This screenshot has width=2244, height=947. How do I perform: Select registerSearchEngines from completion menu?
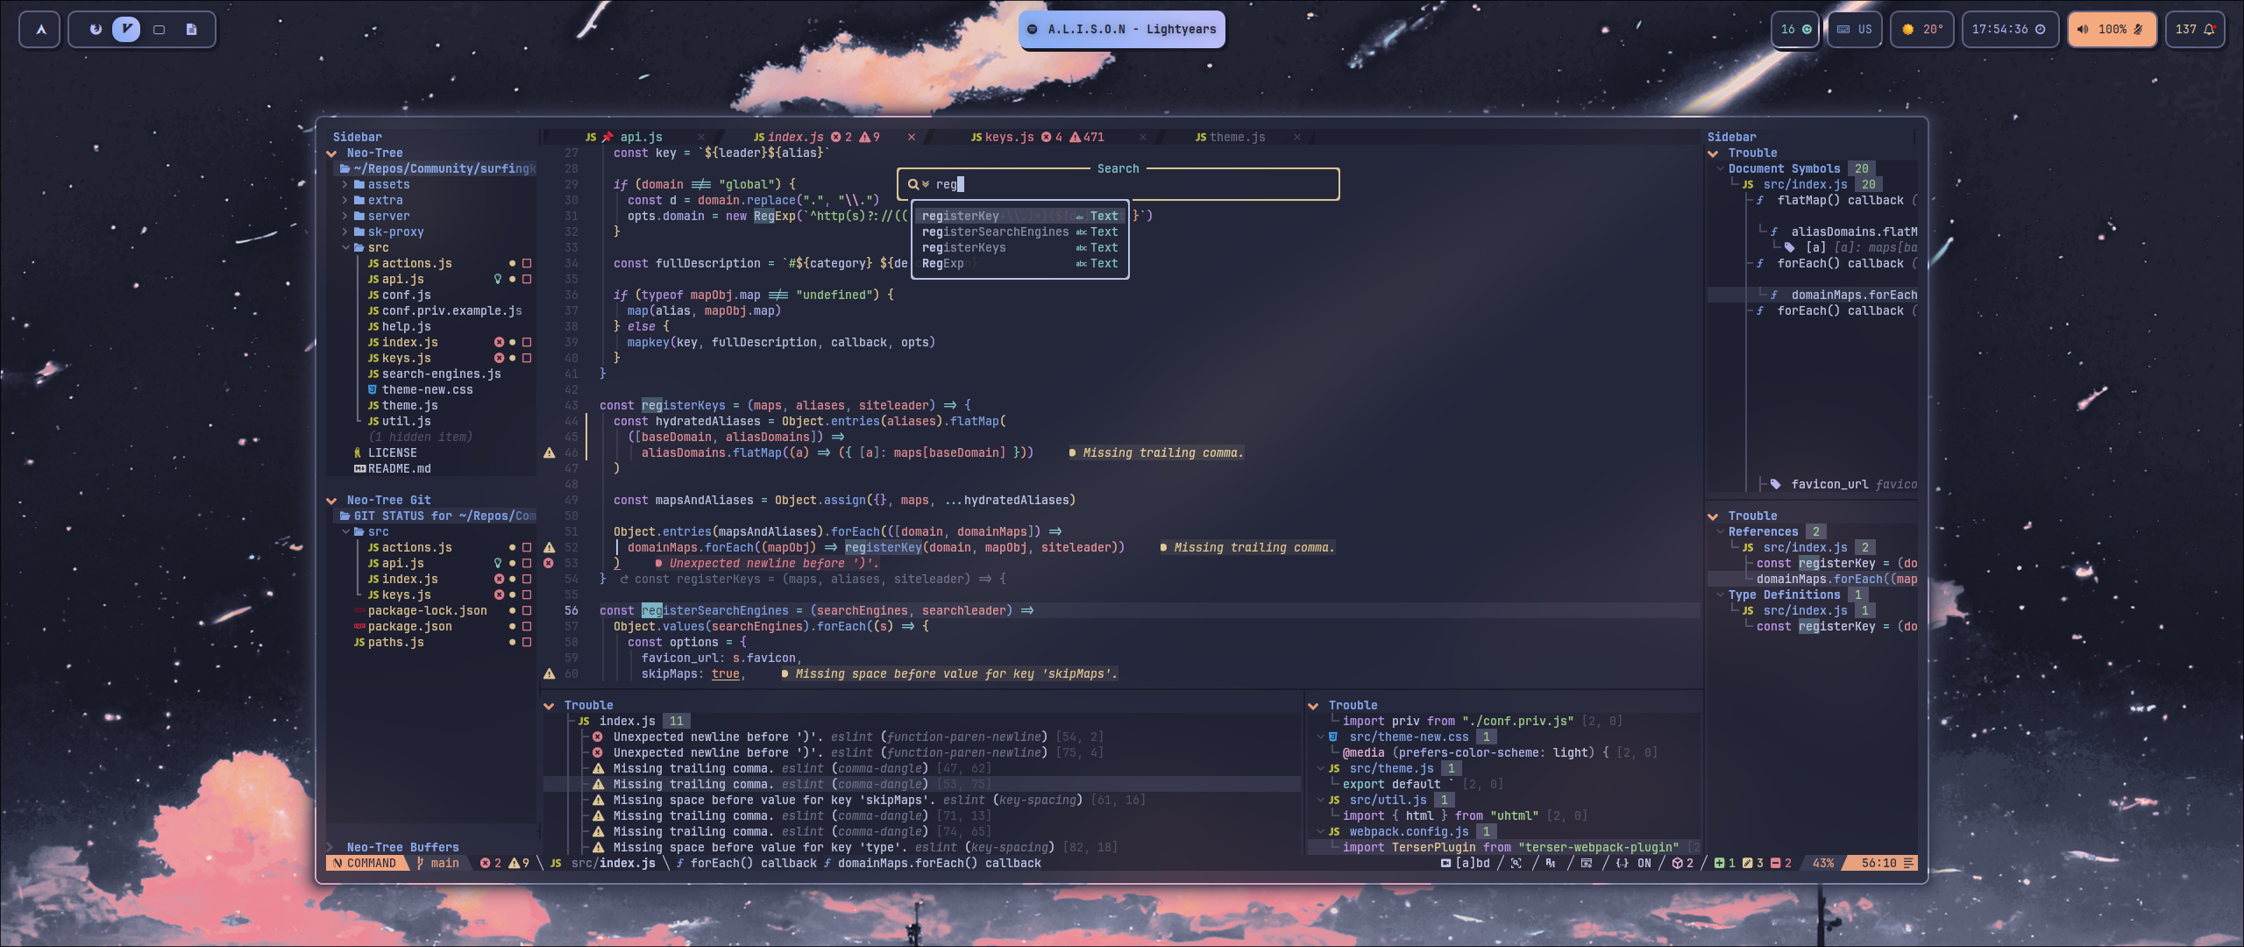pos(997,231)
